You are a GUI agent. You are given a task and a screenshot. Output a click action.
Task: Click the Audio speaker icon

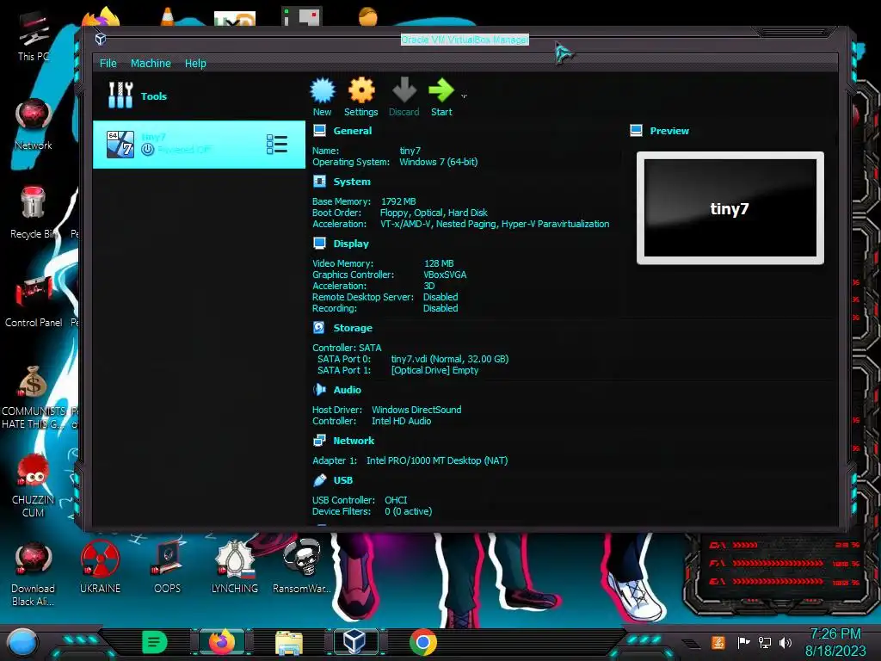tap(319, 389)
